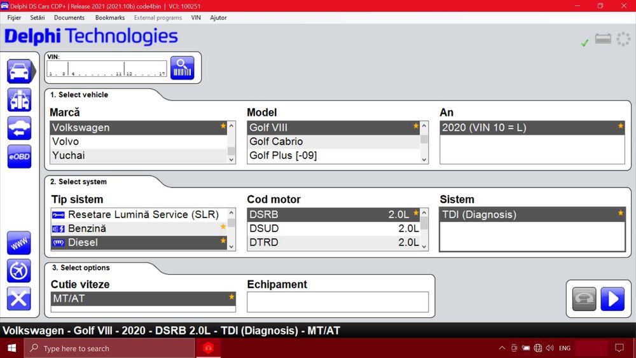
Task: Click the red Delphi app taskbar icon
Action: (209, 348)
